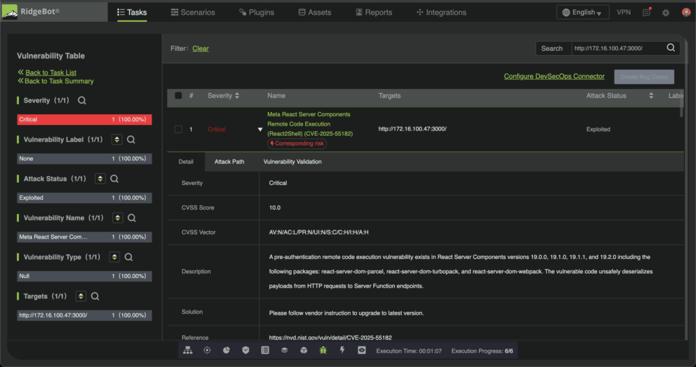Screen dimensions: 696x367
Task: Select the red Critical severity bar
Action: coord(84,120)
